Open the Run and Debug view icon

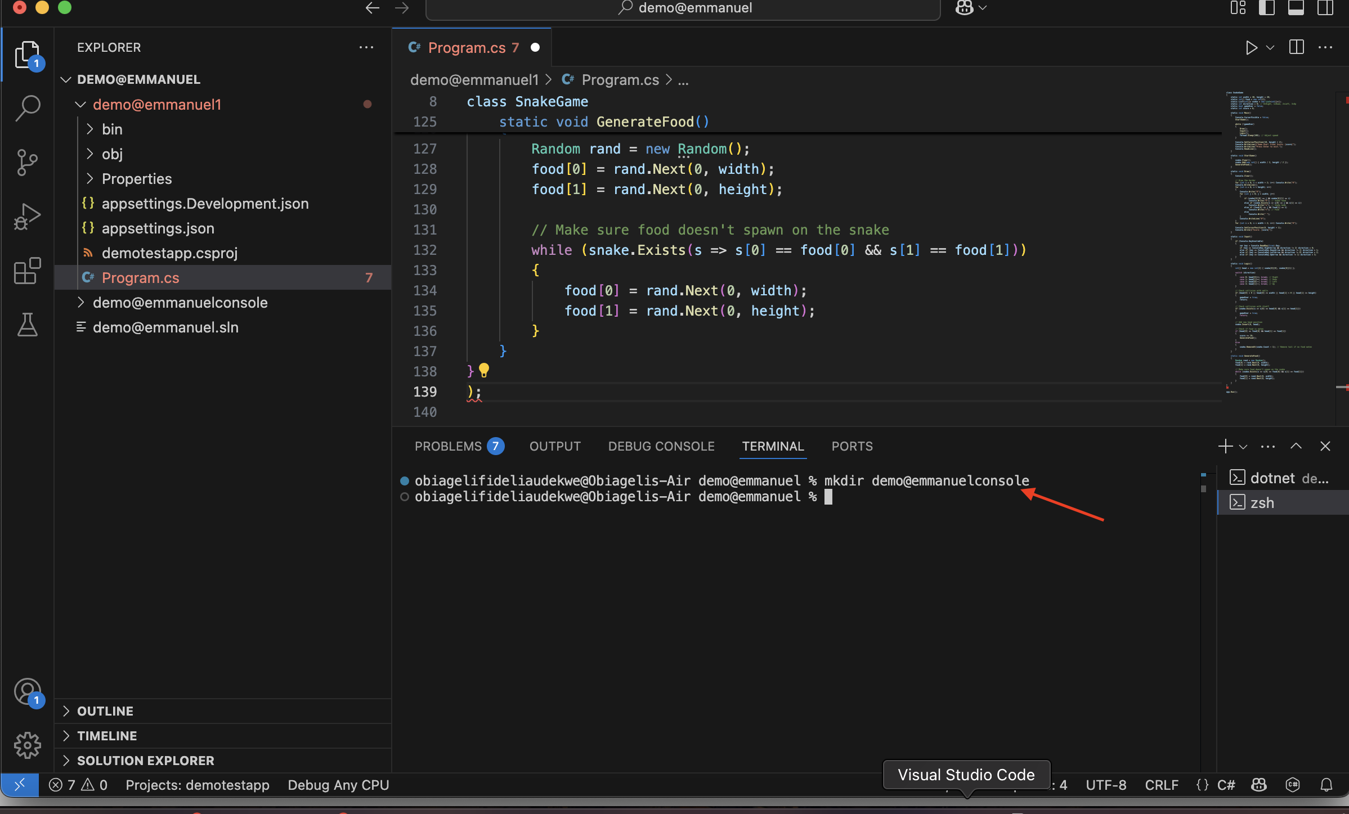[28, 217]
